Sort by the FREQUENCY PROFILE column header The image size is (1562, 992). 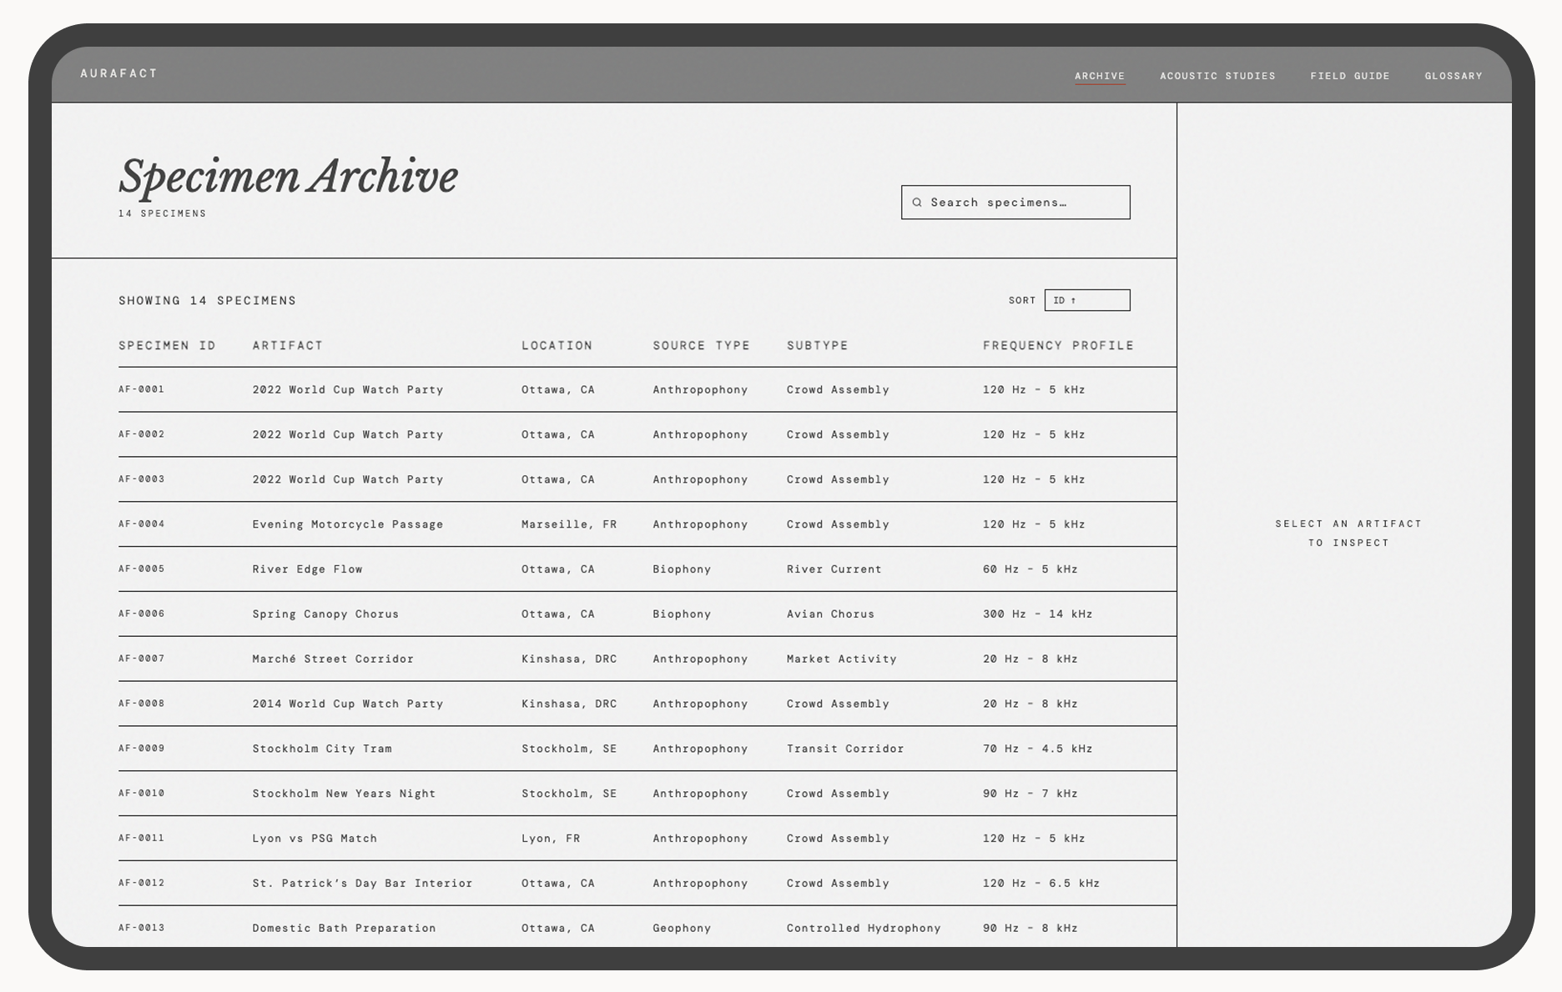(1057, 345)
